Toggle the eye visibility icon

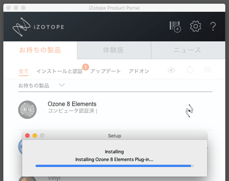tap(171, 70)
